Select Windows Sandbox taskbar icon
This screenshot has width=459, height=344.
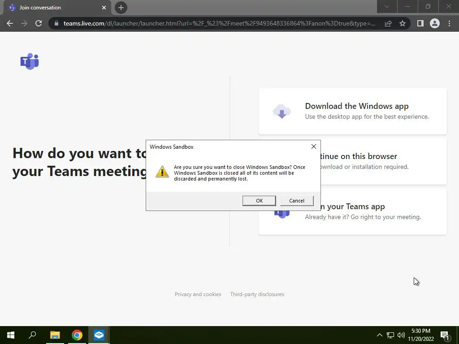[x=99, y=335]
